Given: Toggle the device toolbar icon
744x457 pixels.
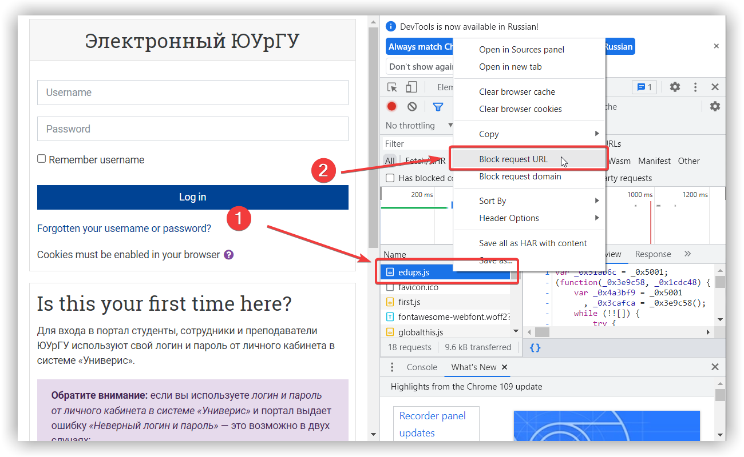Looking at the screenshot, I should coord(411,87).
